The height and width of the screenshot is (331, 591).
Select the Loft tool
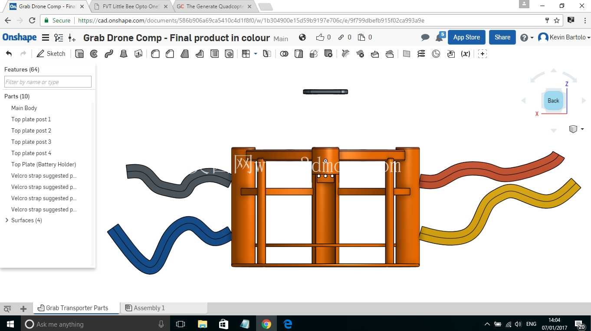(x=124, y=54)
